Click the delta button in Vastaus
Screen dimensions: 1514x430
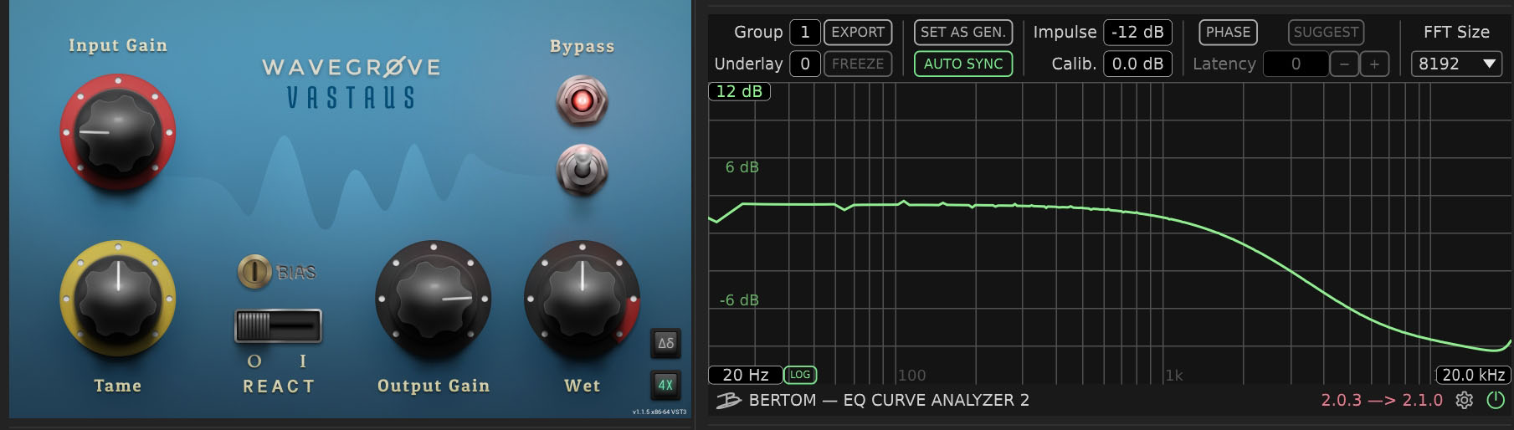pyautogui.click(x=666, y=343)
